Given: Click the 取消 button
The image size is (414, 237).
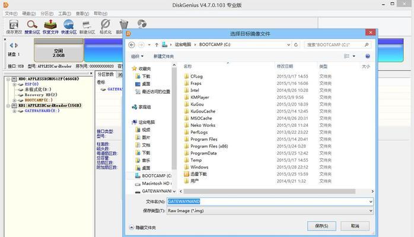Looking at the screenshot, I should point(355,226).
